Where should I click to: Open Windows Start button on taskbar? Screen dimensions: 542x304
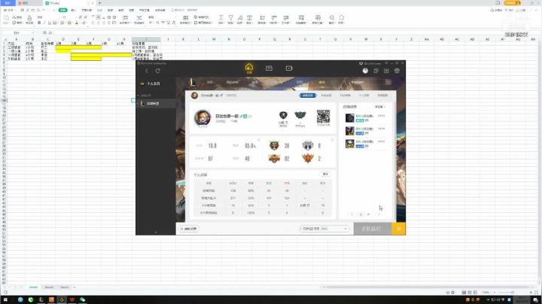point(5,299)
